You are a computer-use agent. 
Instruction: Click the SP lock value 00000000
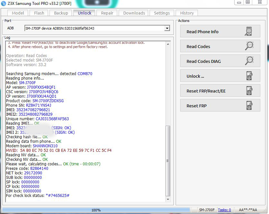click(30, 182)
